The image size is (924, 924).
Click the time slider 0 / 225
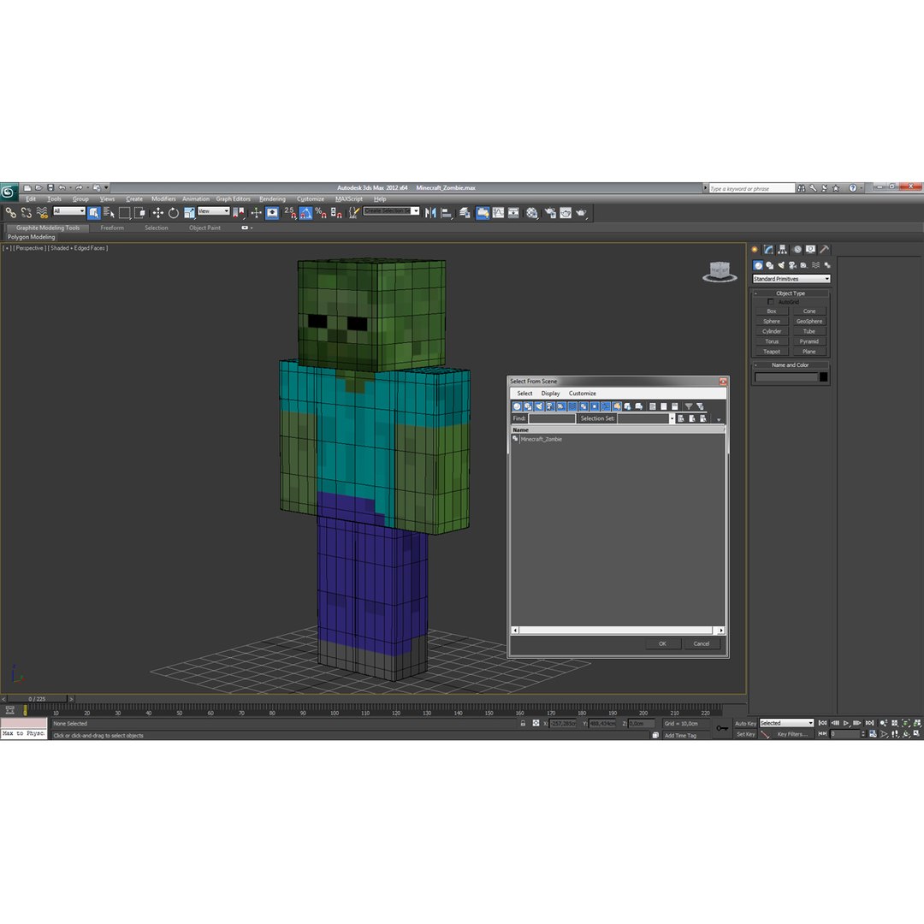(x=37, y=699)
